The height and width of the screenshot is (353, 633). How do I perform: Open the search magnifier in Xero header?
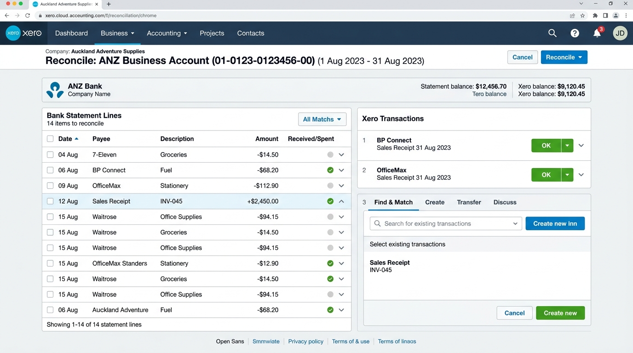pos(552,33)
